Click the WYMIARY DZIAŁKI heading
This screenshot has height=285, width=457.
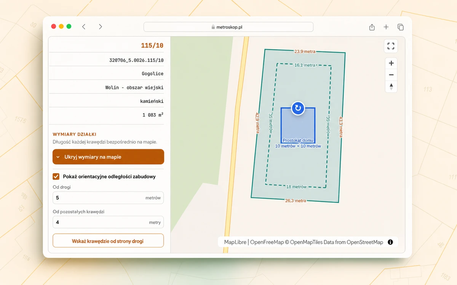coord(74,134)
